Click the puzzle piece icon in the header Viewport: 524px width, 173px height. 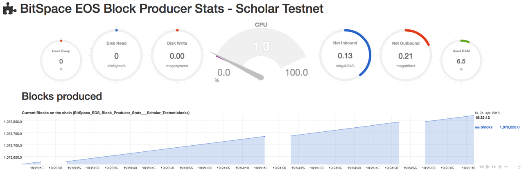9,9
